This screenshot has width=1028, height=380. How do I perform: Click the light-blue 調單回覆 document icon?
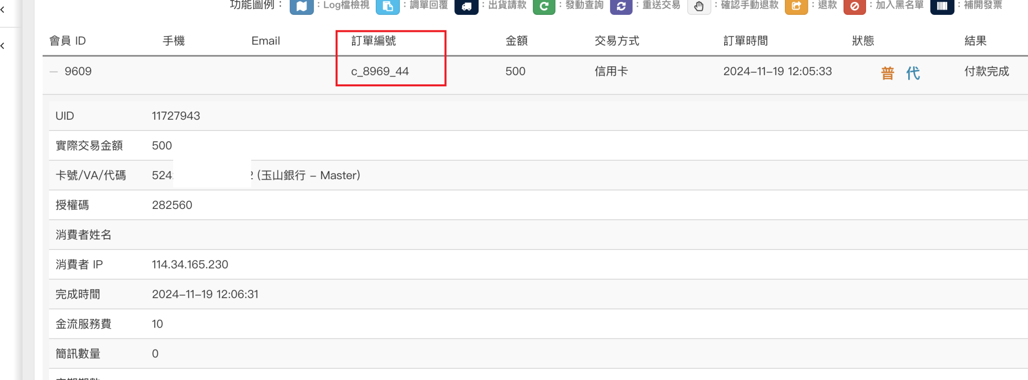coord(388,6)
